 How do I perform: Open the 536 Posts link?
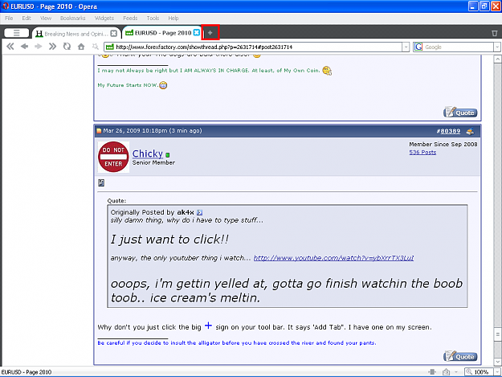click(422, 152)
